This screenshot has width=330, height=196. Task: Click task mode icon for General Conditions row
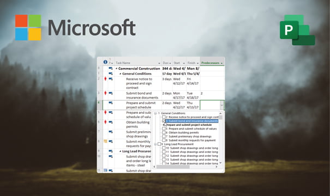[x=111, y=73]
